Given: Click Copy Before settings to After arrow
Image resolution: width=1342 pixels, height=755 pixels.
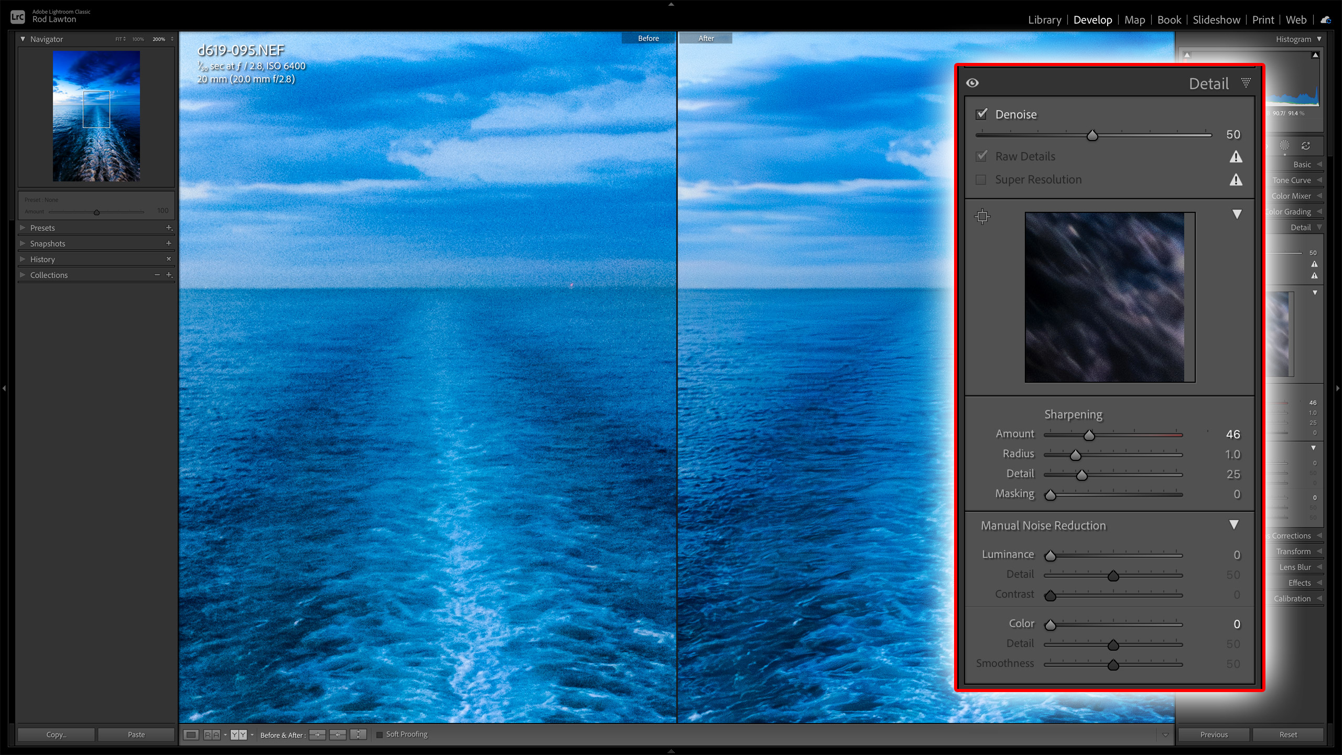Looking at the screenshot, I should [317, 735].
